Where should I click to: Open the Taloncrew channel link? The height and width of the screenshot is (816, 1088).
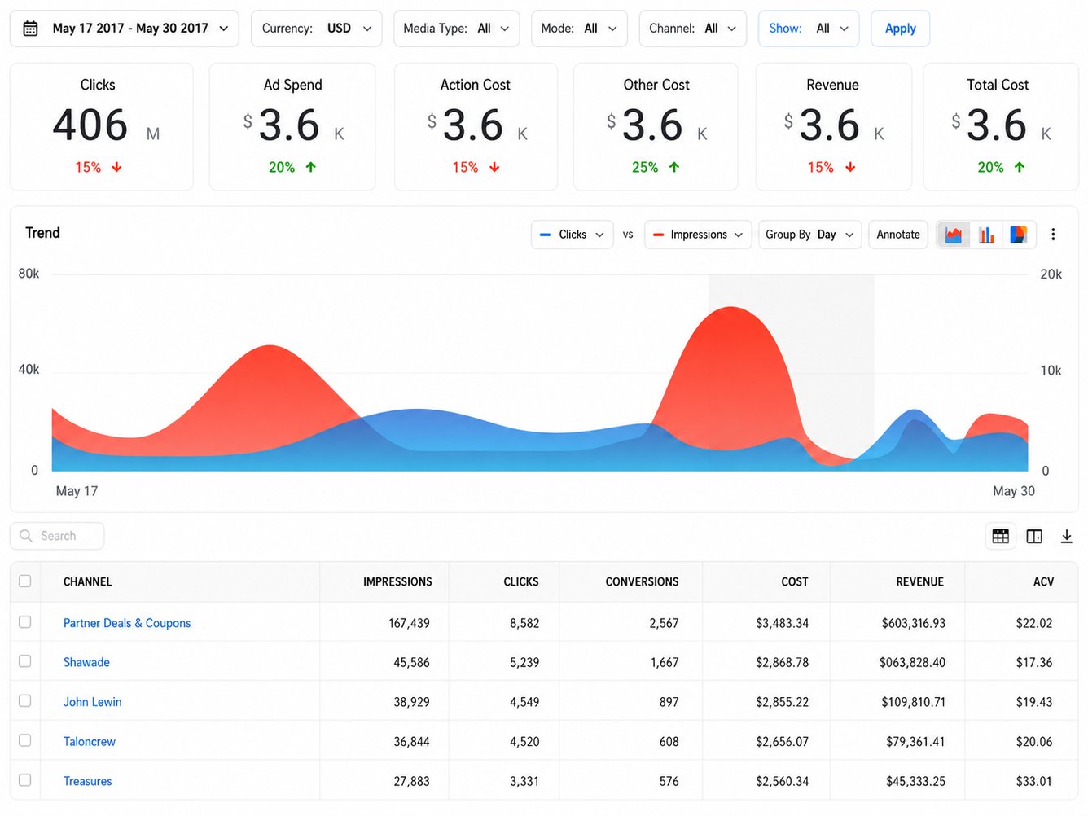90,742
